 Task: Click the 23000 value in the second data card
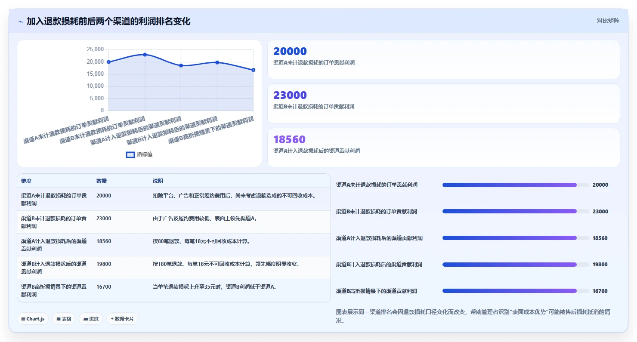coord(290,96)
